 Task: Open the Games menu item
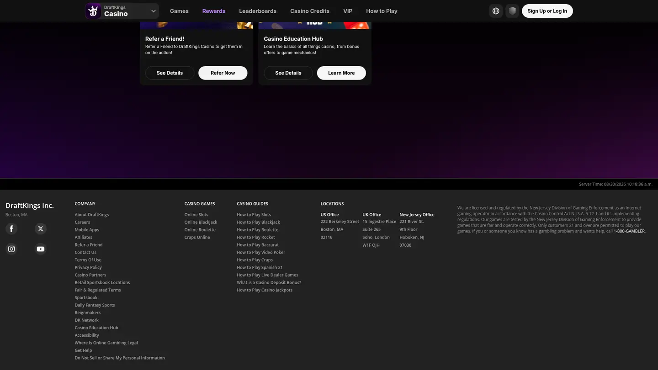[x=179, y=11]
